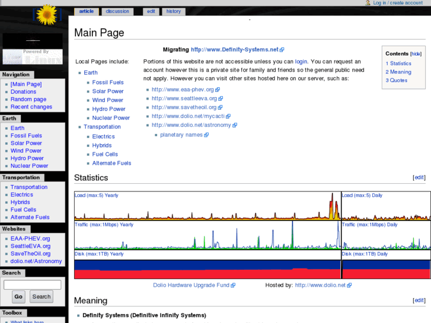
Task: Open dolio.net/Astronomy in Websites sidebar
Action: tap(36, 261)
